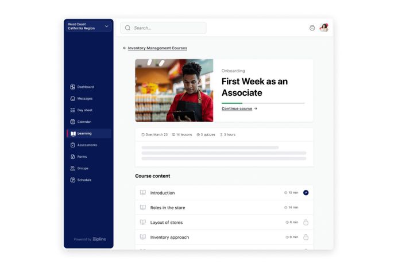Open the Introduction lesson
402x268 pixels.
coord(224,193)
